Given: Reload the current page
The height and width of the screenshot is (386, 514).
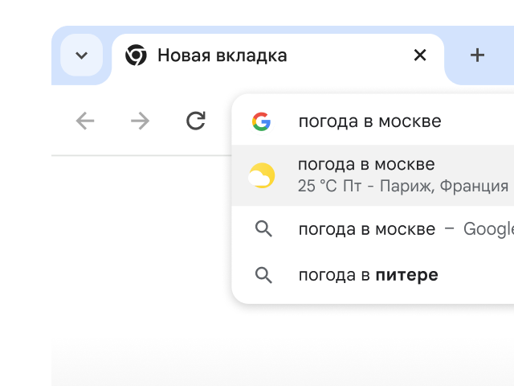Looking at the screenshot, I should click(195, 121).
